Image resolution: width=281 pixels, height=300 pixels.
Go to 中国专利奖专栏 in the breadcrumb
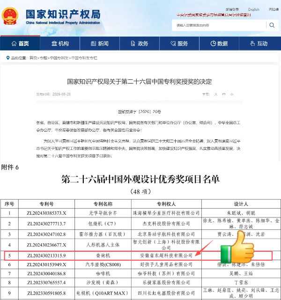click(x=84, y=58)
